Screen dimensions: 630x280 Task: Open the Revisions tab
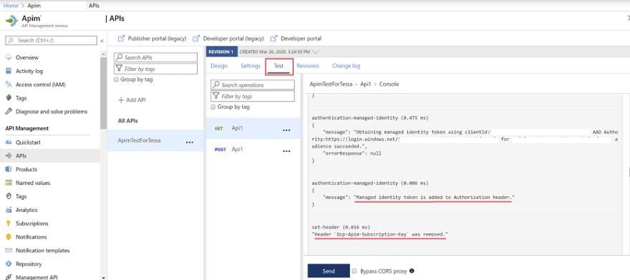click(x=308, y=66)
